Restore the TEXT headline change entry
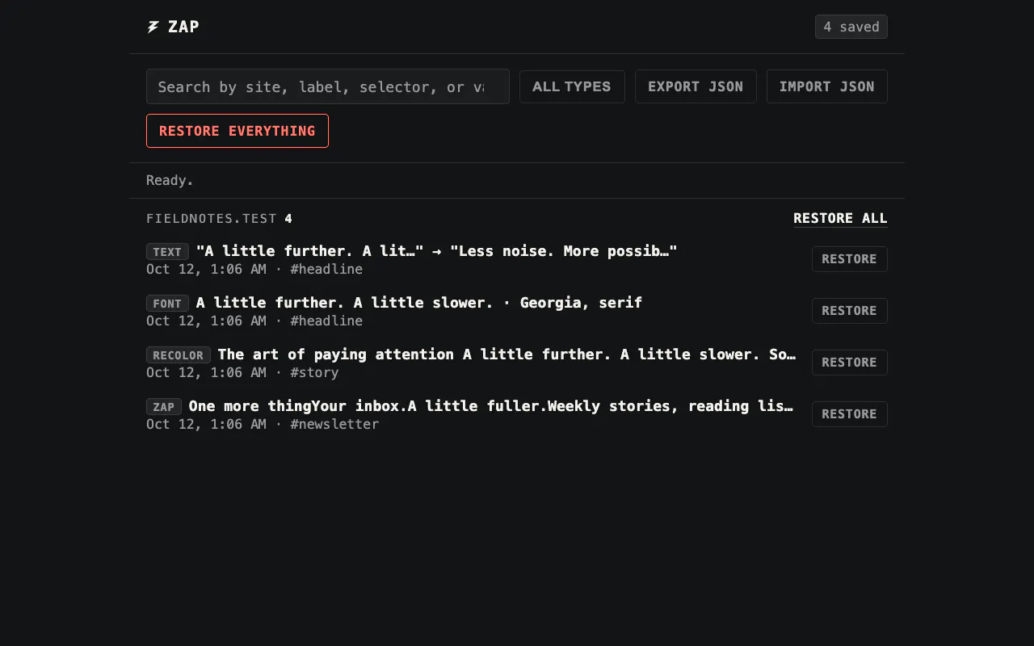This screenshot has height=646, width=1034. [x=849, y=259]
